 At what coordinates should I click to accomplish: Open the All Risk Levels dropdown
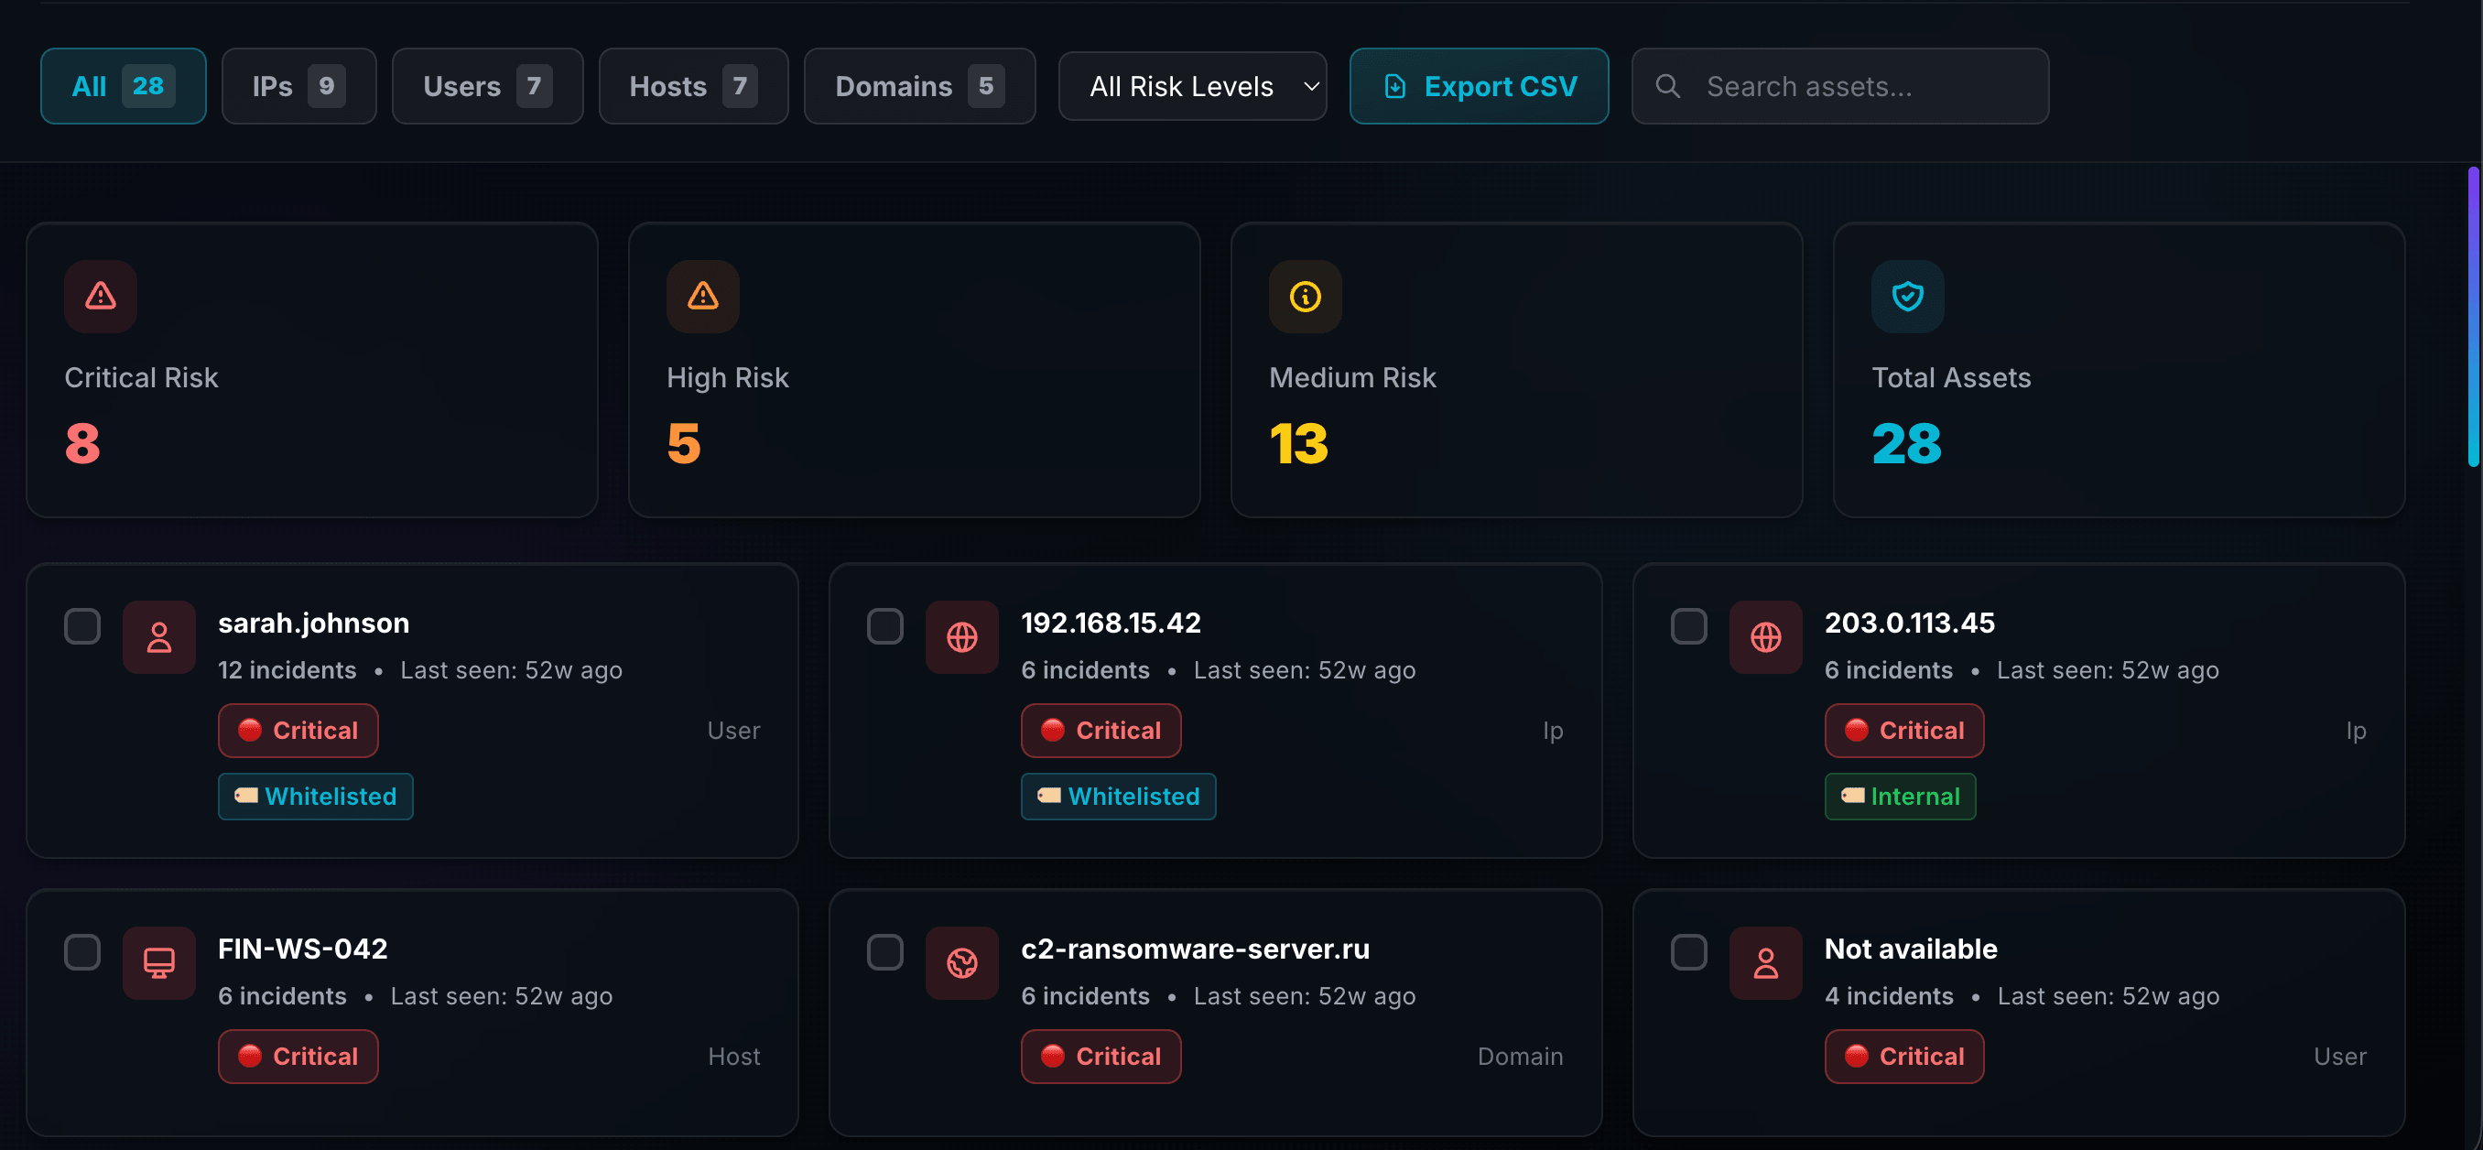pos(1192,86)
